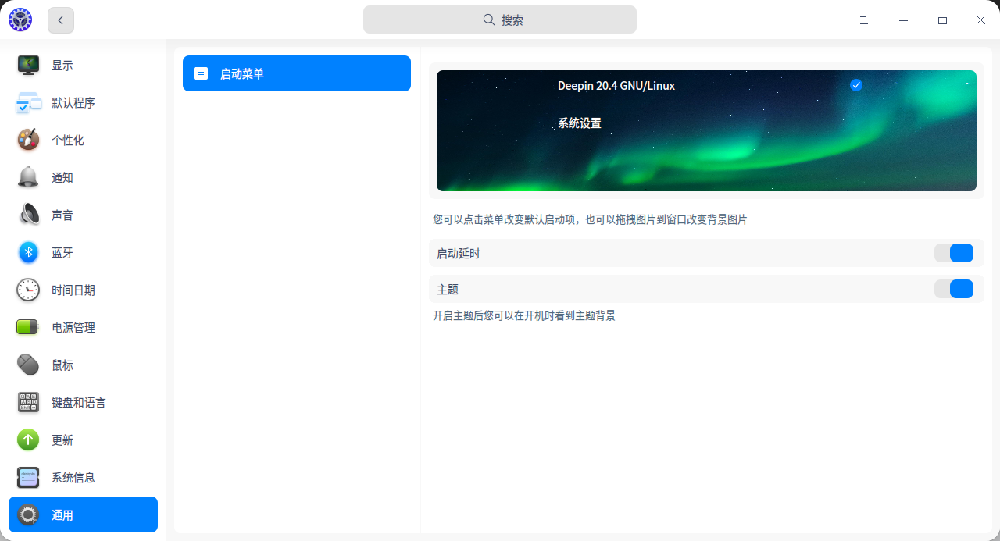Click the 通用 label text
Image resolution: width=1000 pixels, height=541 pixels.
point(62,515)
